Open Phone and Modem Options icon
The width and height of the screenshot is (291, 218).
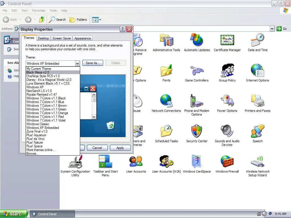[x=197, y=101]
